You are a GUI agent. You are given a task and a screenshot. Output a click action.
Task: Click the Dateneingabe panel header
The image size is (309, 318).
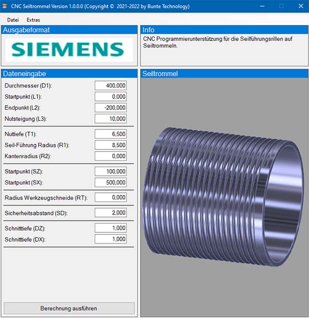[x=70, y=74]
